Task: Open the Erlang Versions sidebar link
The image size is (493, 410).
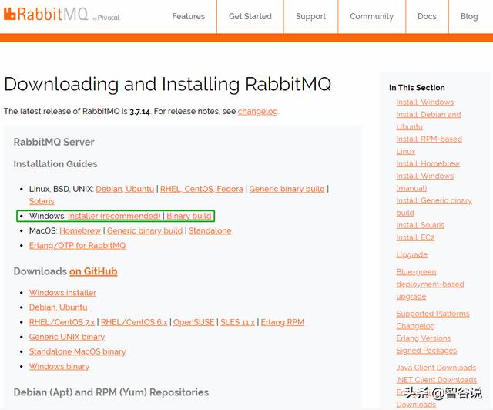Action: point(424,338)
